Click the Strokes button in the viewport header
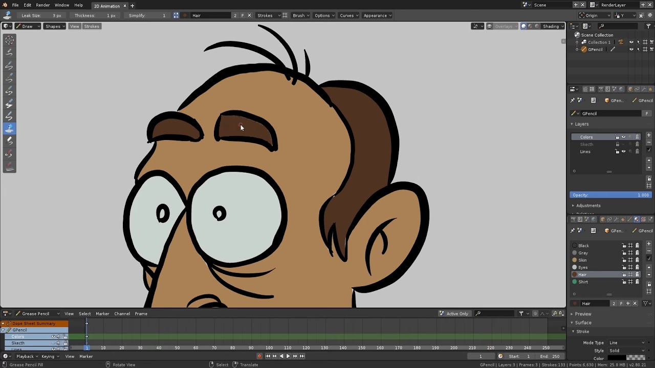 [x=92, y=26]
